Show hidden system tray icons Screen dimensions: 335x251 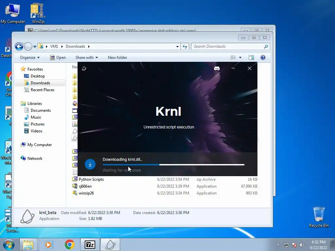click(x=278, y=245)
